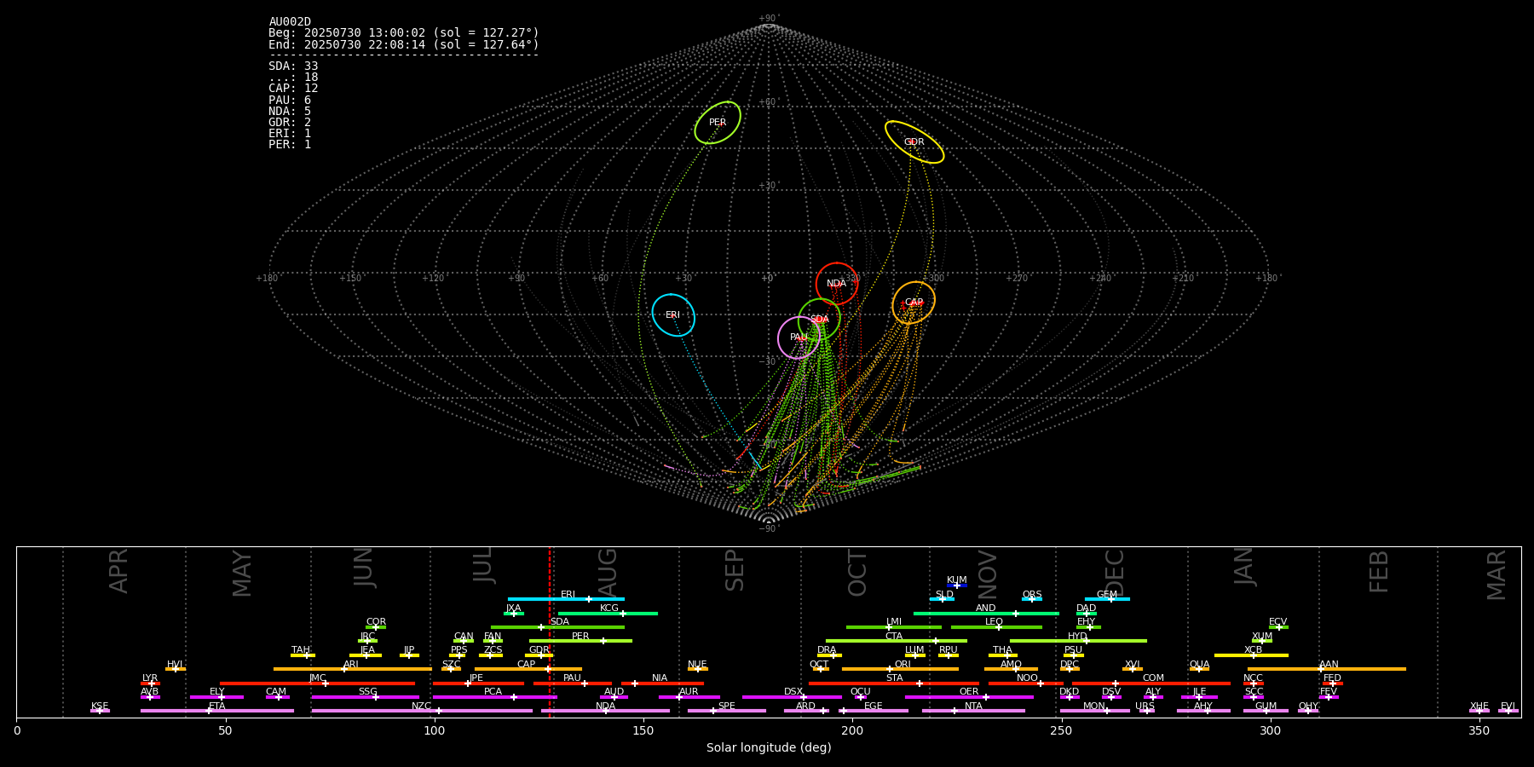Click the PER radiant ellipse on the sky map
Screen dimensions: 1534x767
pyautogui.click(x=718, y=123)
